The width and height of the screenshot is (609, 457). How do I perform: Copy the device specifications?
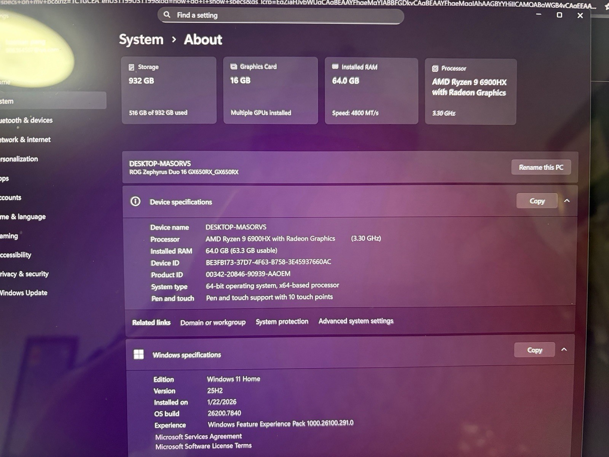[537, 201]
